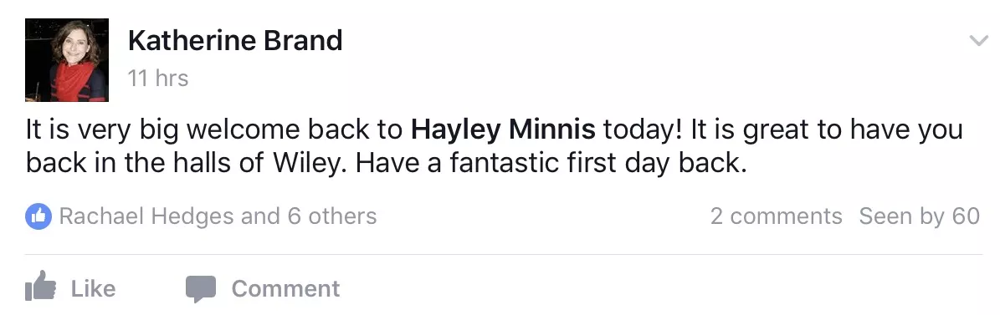Click the Katherine Brand name link
1000x315 pixels.
point(234,41)
